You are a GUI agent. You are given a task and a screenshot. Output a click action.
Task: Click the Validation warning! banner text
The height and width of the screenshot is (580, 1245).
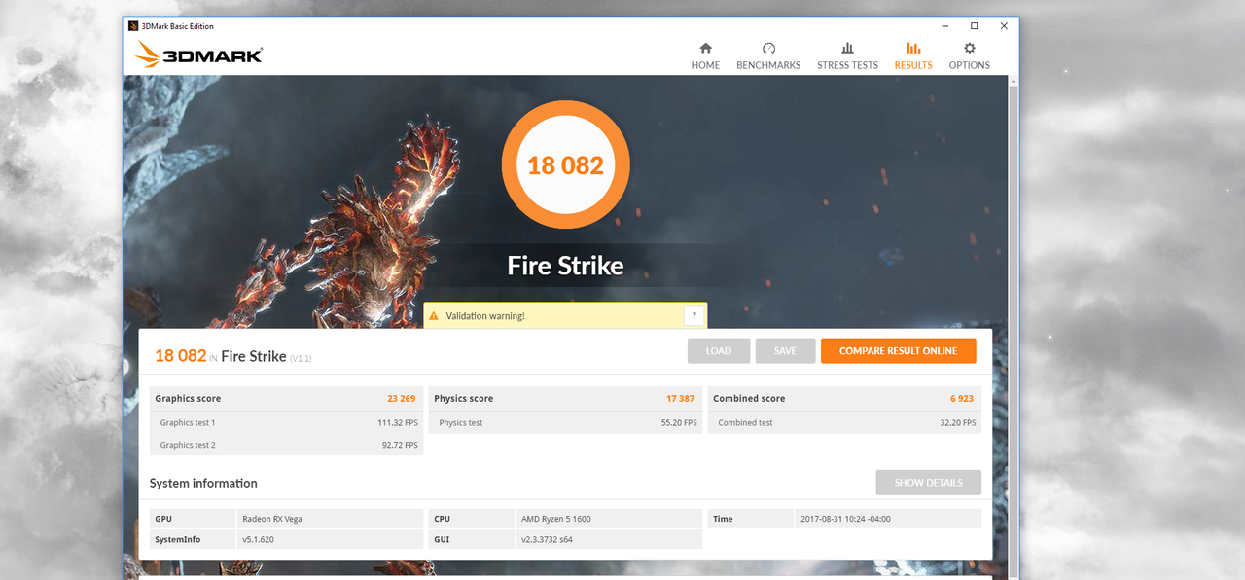point(485,316)
